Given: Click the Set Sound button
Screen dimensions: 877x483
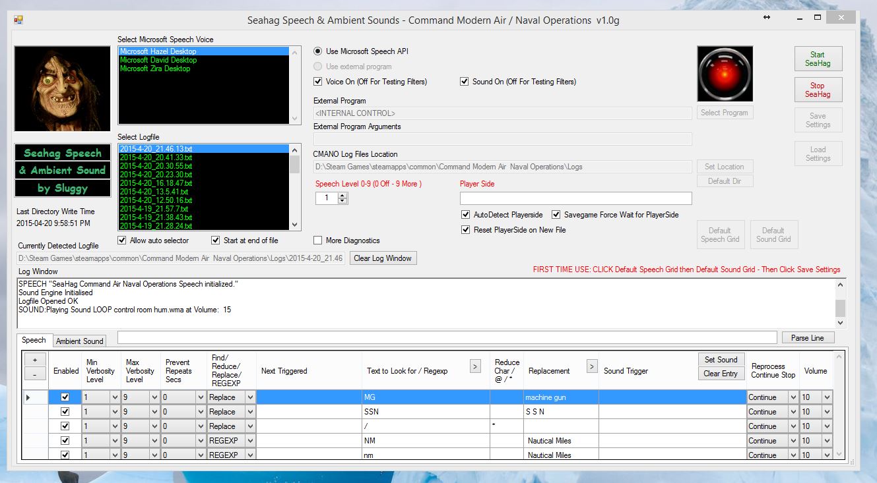Looking at the screenshot, I should (x=721, y=360).
